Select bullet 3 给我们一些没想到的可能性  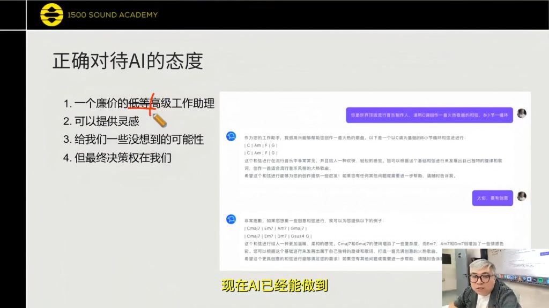click(134, 140)
